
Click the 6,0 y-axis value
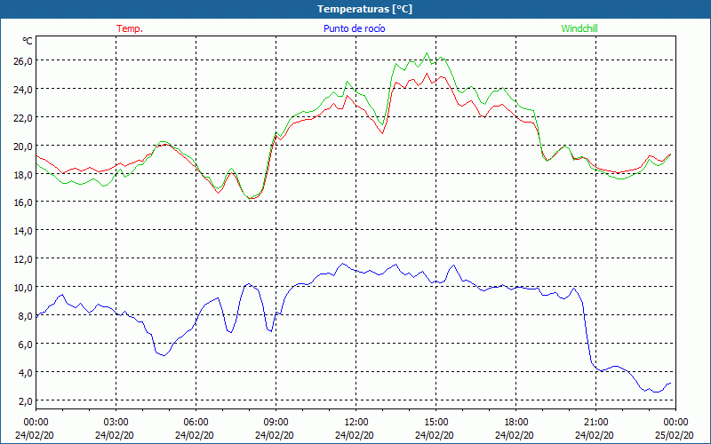[x=25, y=344]
